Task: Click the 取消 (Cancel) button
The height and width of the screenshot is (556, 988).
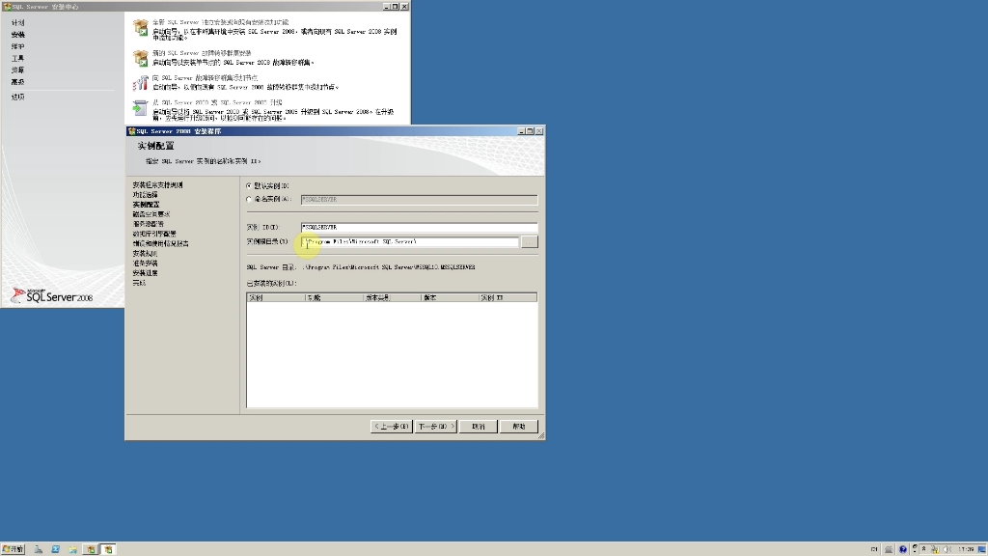Action: pyautogui.click(x=478, y=426)
